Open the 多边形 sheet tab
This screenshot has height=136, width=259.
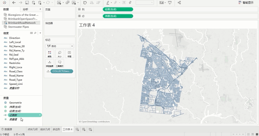pos(56,129)
